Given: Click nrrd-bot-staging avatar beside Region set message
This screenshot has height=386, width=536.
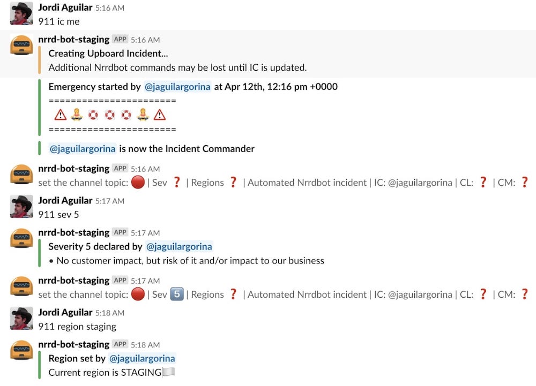Looking at the screenshot, I should pyautogui.click(x=21, y=350).
